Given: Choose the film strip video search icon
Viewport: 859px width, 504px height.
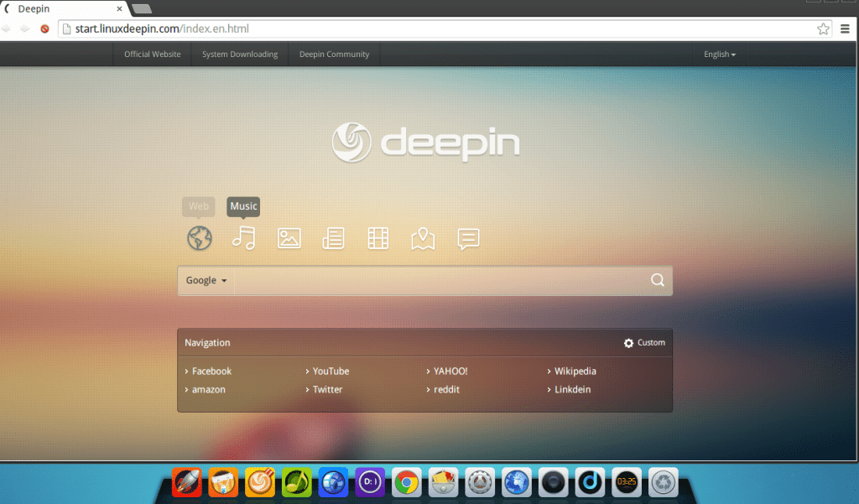Looking at the screenshot, I should 377,238.
